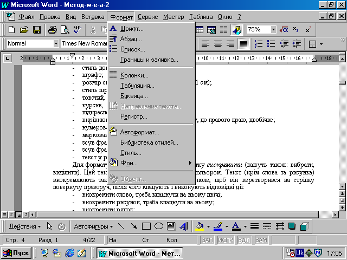Open the Действия menu on drawing toolbar
The width and height of the screenshot is (347, 260).
[25, 226]
